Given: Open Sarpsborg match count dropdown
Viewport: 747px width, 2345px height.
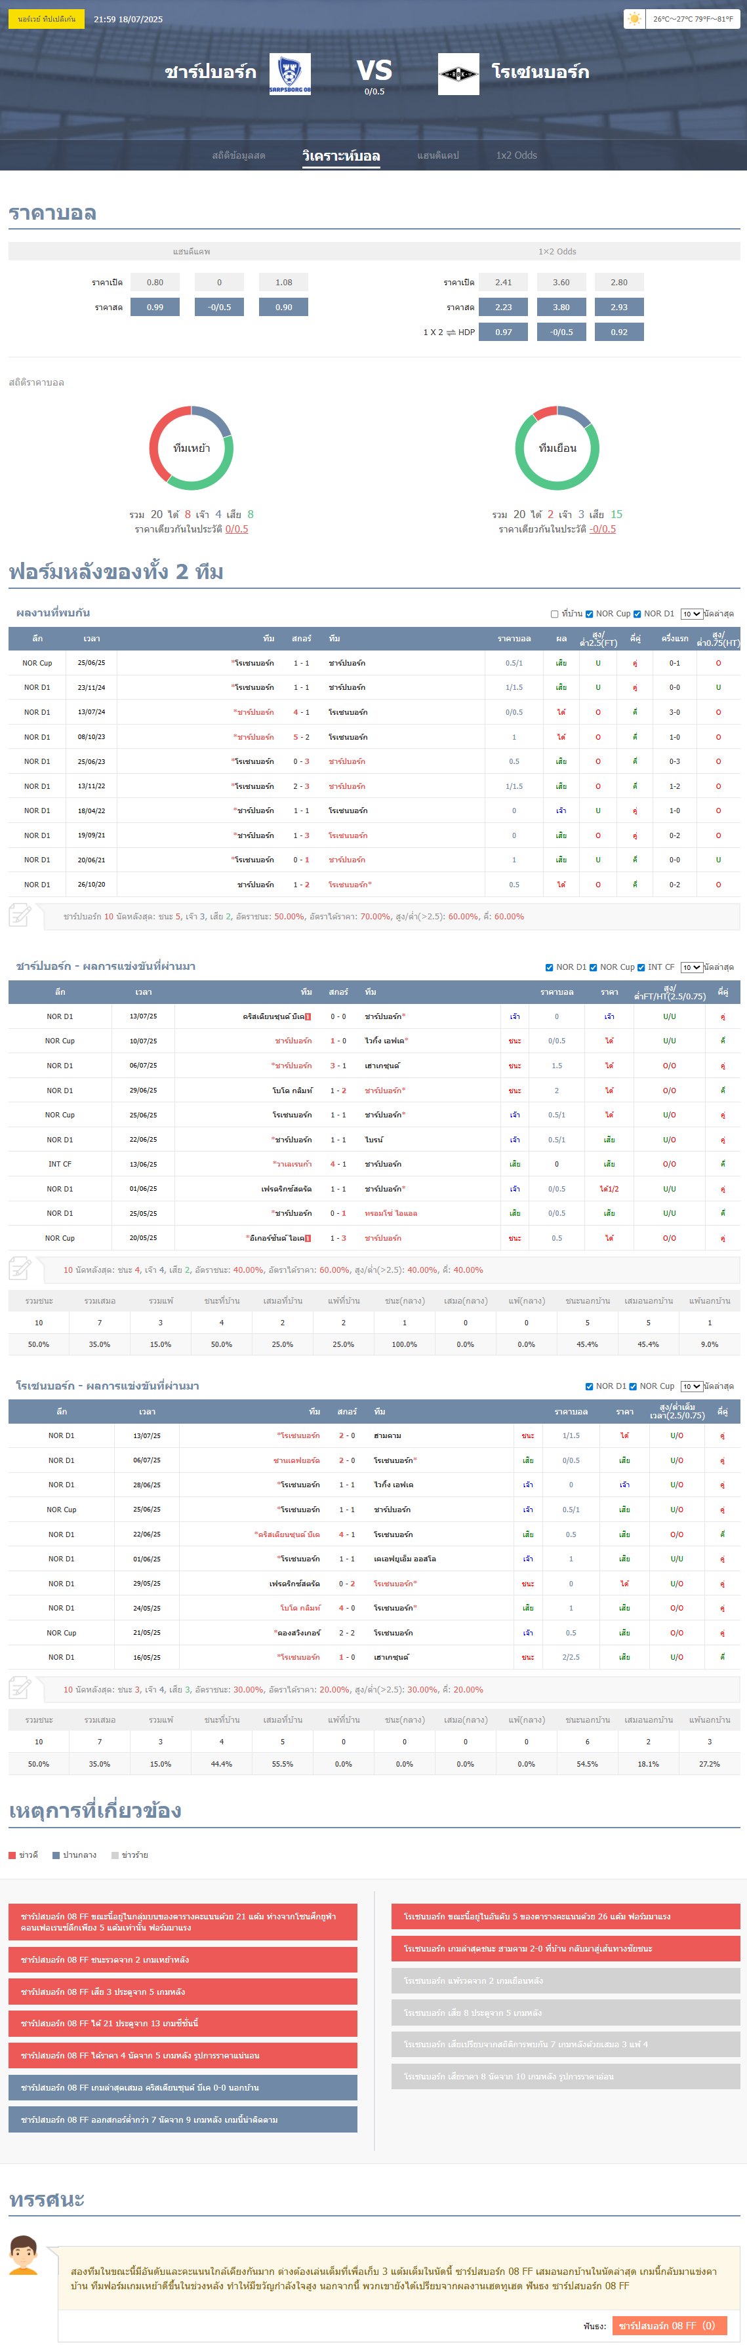Looking at the screenshot, I should 691,967.
